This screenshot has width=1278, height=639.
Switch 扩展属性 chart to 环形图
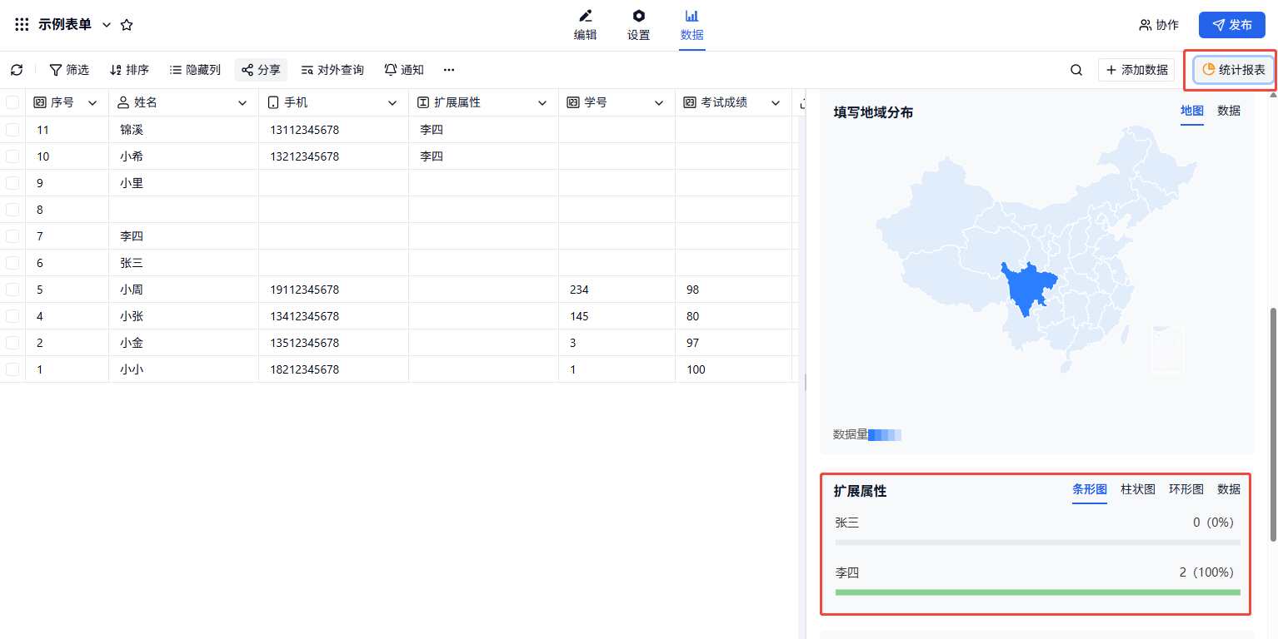(1186, 489)
